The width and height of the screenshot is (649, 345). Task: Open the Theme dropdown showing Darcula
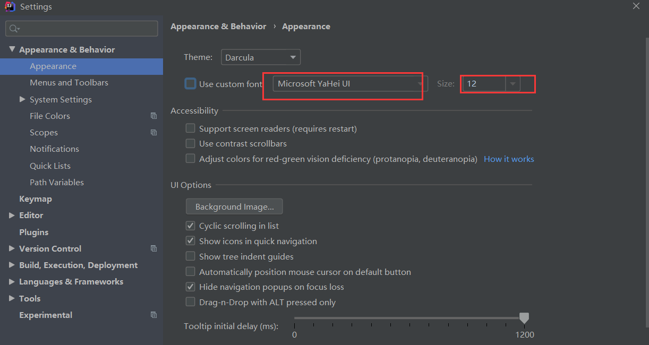point(260,57)
